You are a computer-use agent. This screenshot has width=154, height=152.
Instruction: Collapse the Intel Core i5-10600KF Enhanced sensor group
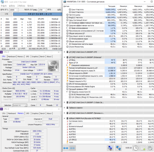tap(64, 57)
